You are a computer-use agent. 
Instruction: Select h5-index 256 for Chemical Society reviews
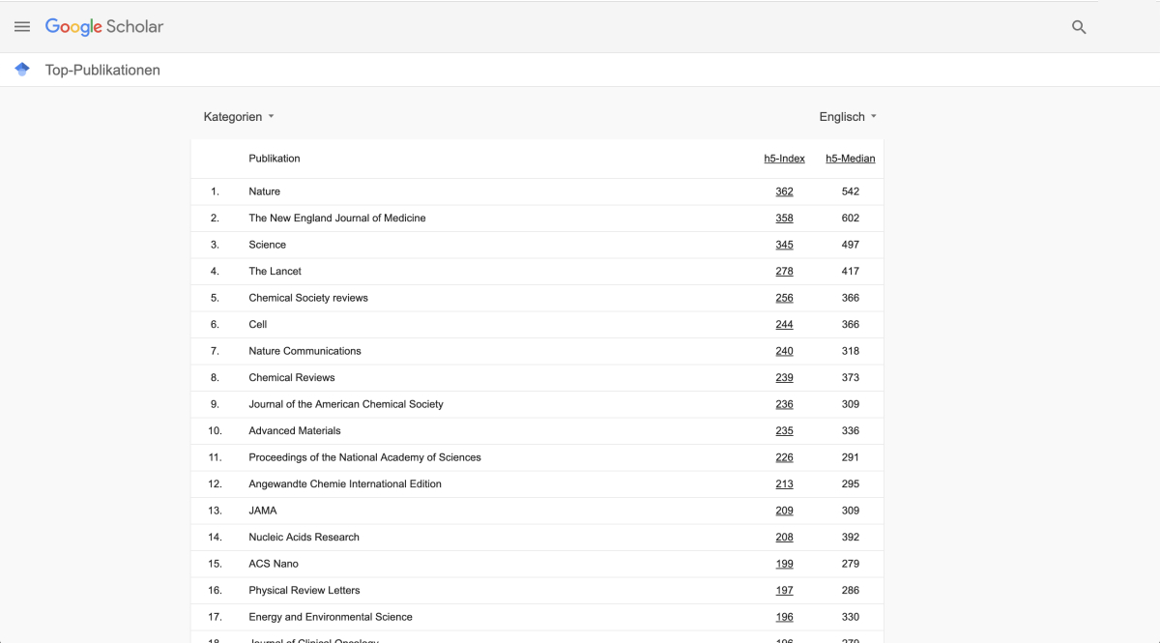point(784,298)
